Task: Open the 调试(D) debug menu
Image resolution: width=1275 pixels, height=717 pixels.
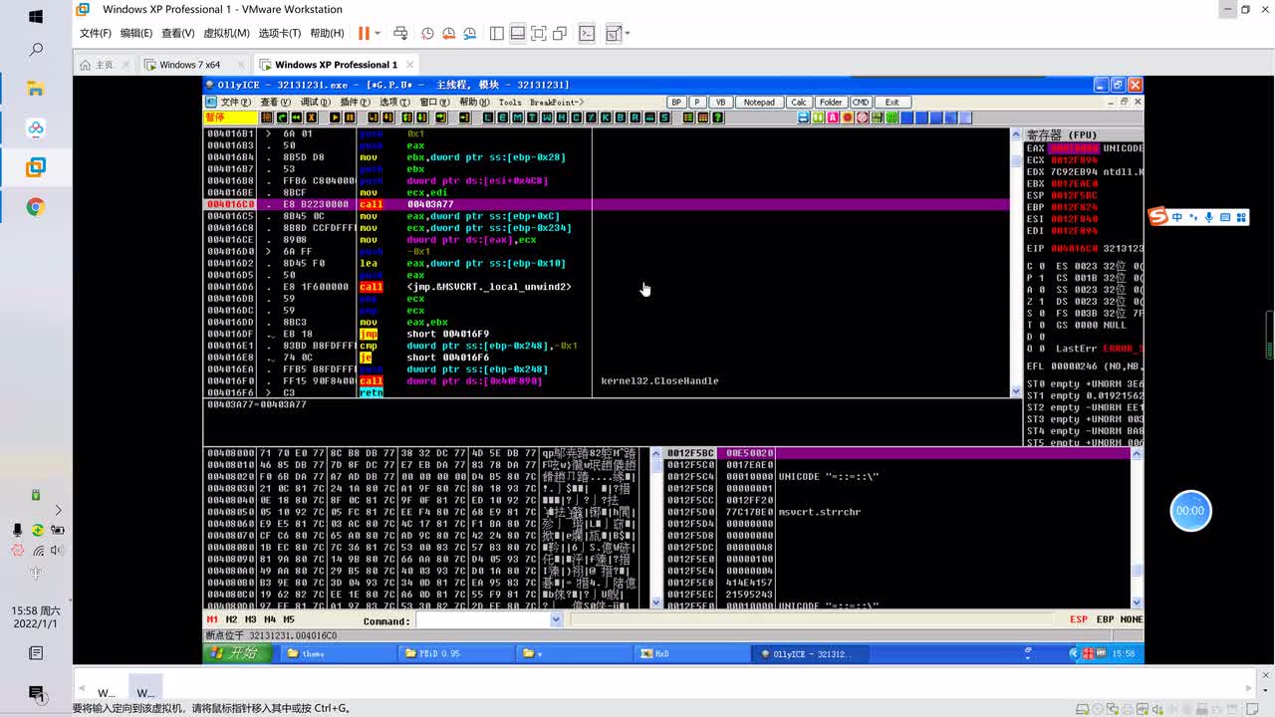Action: coord(315,102)
